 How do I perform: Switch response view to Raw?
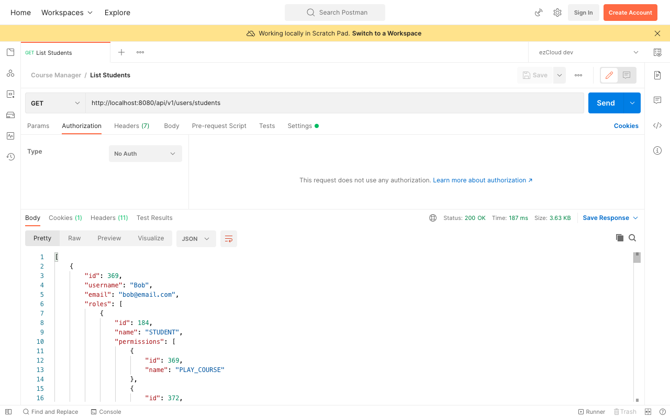(74, 238)
